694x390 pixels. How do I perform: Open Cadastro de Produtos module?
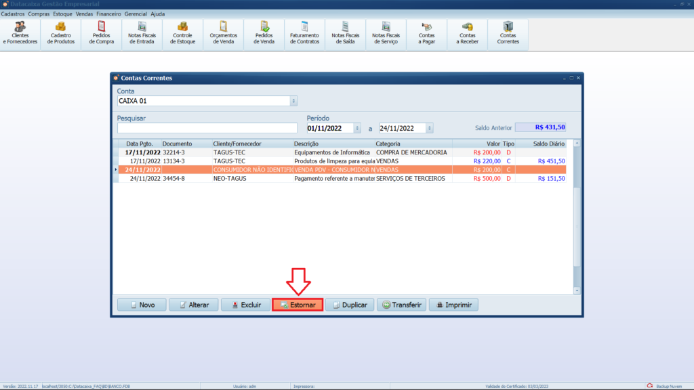coord(61,33)
